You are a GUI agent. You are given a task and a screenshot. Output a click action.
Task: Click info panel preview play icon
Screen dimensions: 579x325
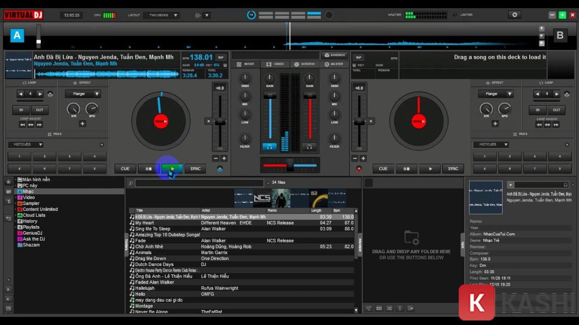click(x=511, y=185)
